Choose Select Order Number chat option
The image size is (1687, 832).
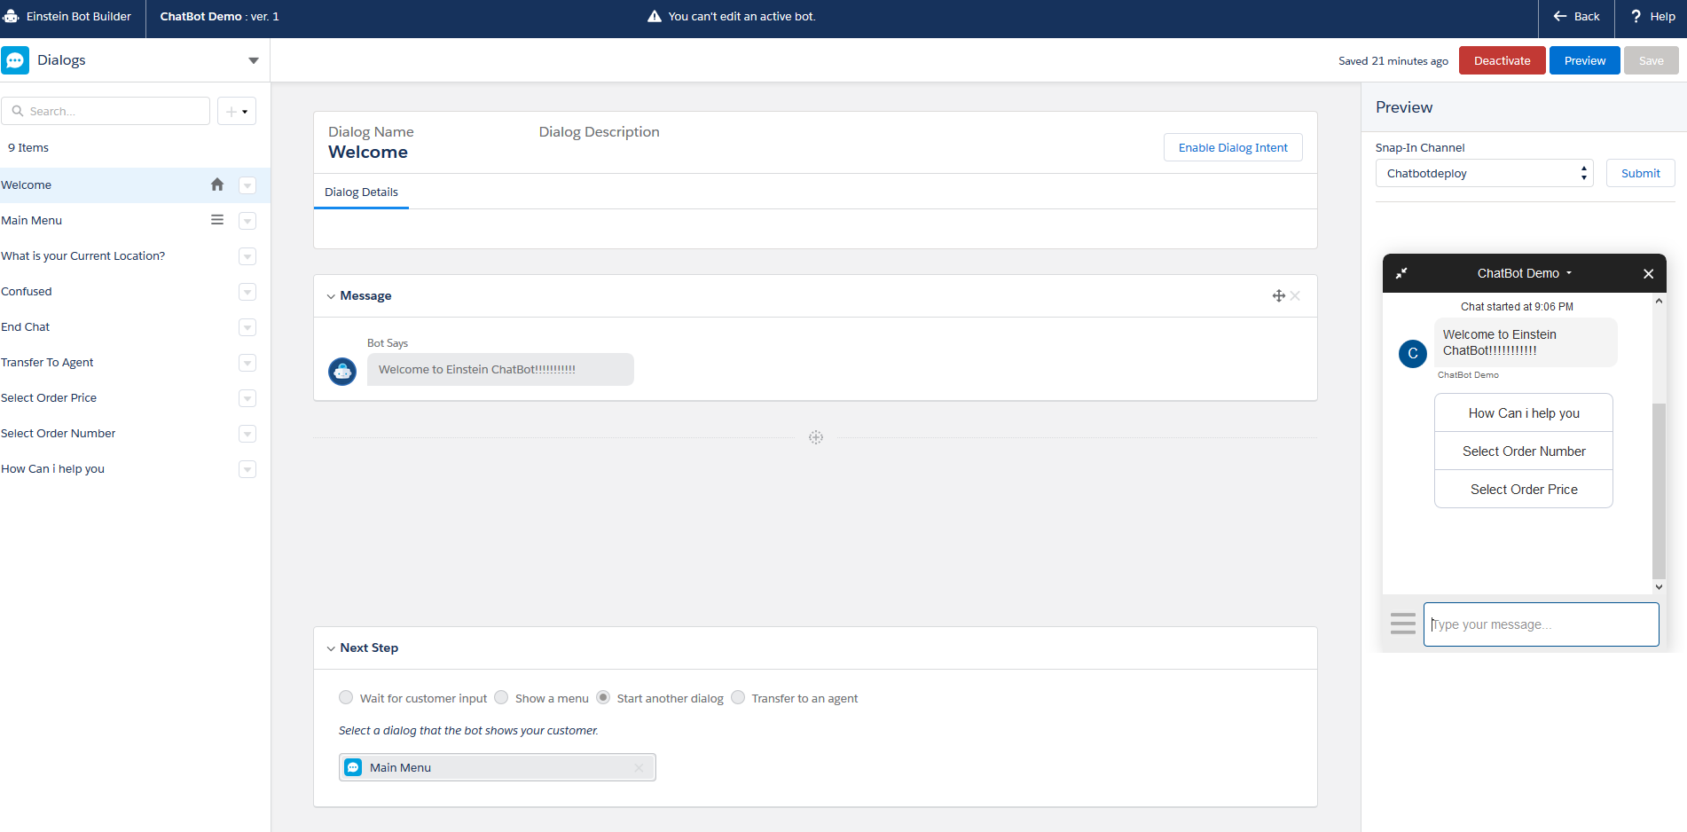click(x=1524, y=451)
